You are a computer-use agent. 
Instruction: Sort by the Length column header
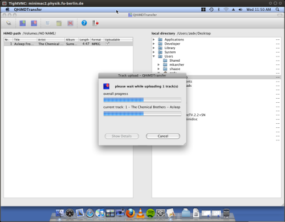click(84, 39)
